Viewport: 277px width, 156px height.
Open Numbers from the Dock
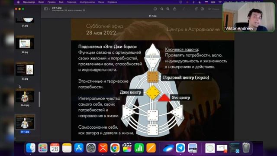click(x=139, y=148)
